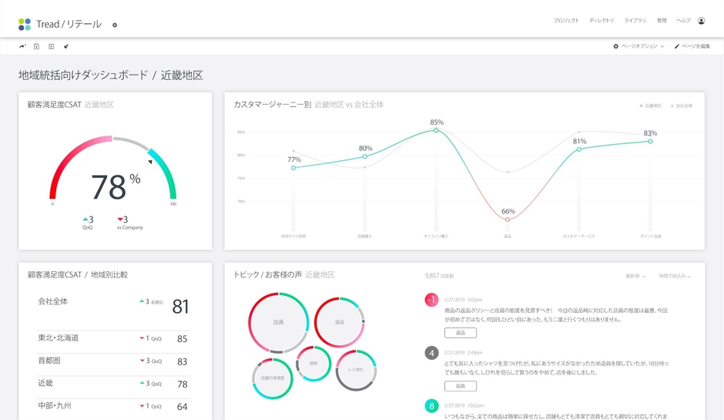The image size is (724, 420).
Task: Select the 店員 topic bubble
Action: 278,322
